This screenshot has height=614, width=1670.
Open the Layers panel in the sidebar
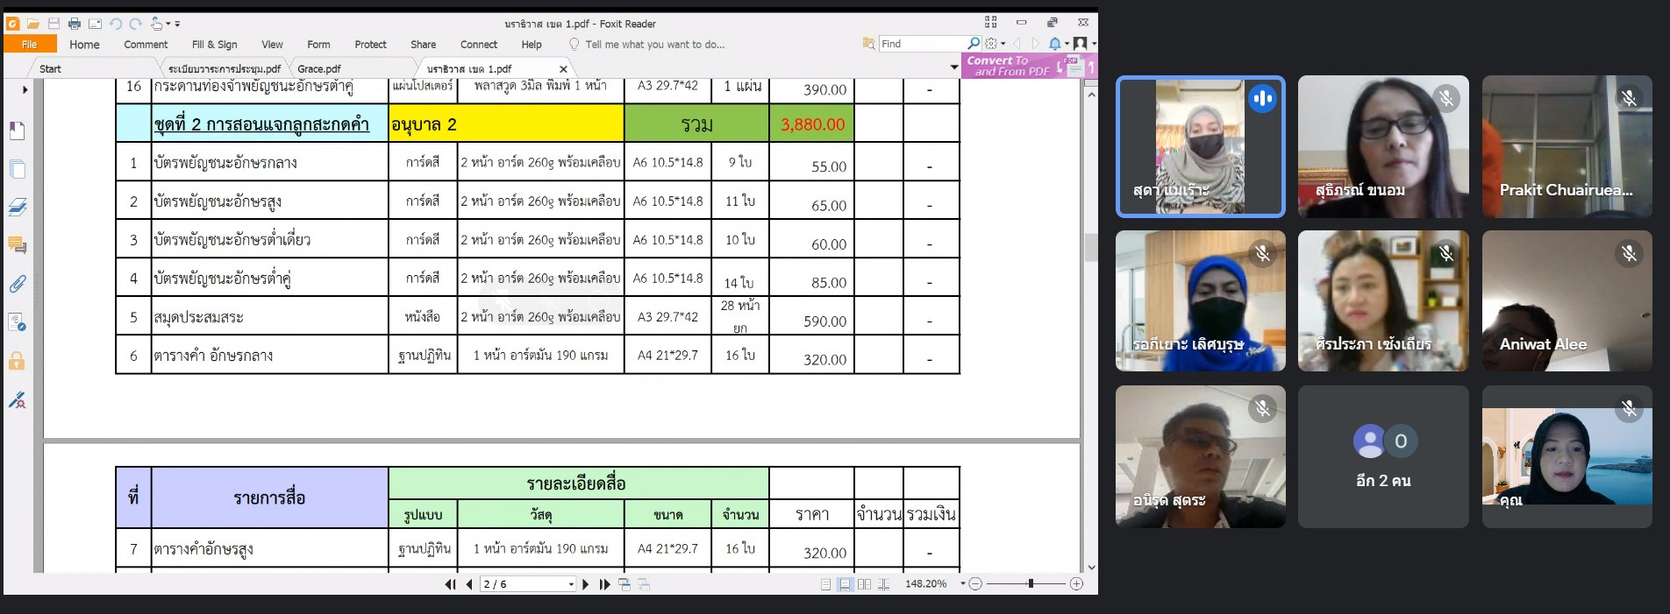coord(17,208)
